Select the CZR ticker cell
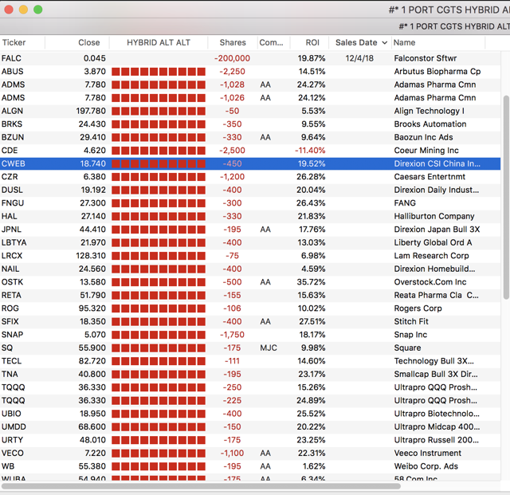 [x=10, y=177]
